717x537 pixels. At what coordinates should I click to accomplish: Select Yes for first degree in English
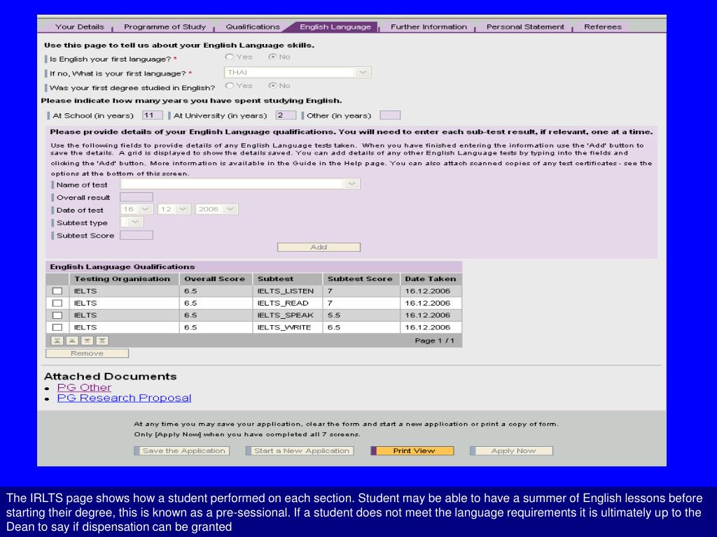tap(230, 85)
